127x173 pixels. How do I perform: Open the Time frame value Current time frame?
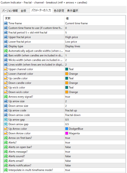click(x=95, y=23)
